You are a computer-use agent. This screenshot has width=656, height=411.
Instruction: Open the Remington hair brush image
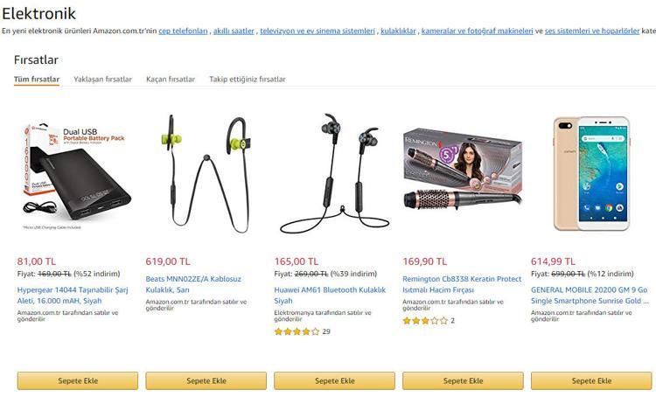pyautogui.click(x=463, y=171)
